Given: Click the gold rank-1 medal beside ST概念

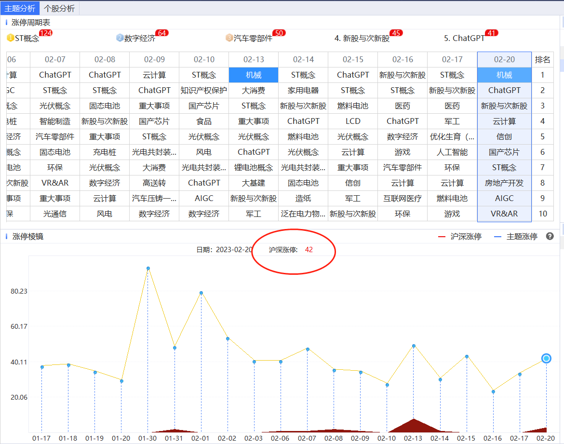Looking at the screenshot, I should tap(11, 38).
